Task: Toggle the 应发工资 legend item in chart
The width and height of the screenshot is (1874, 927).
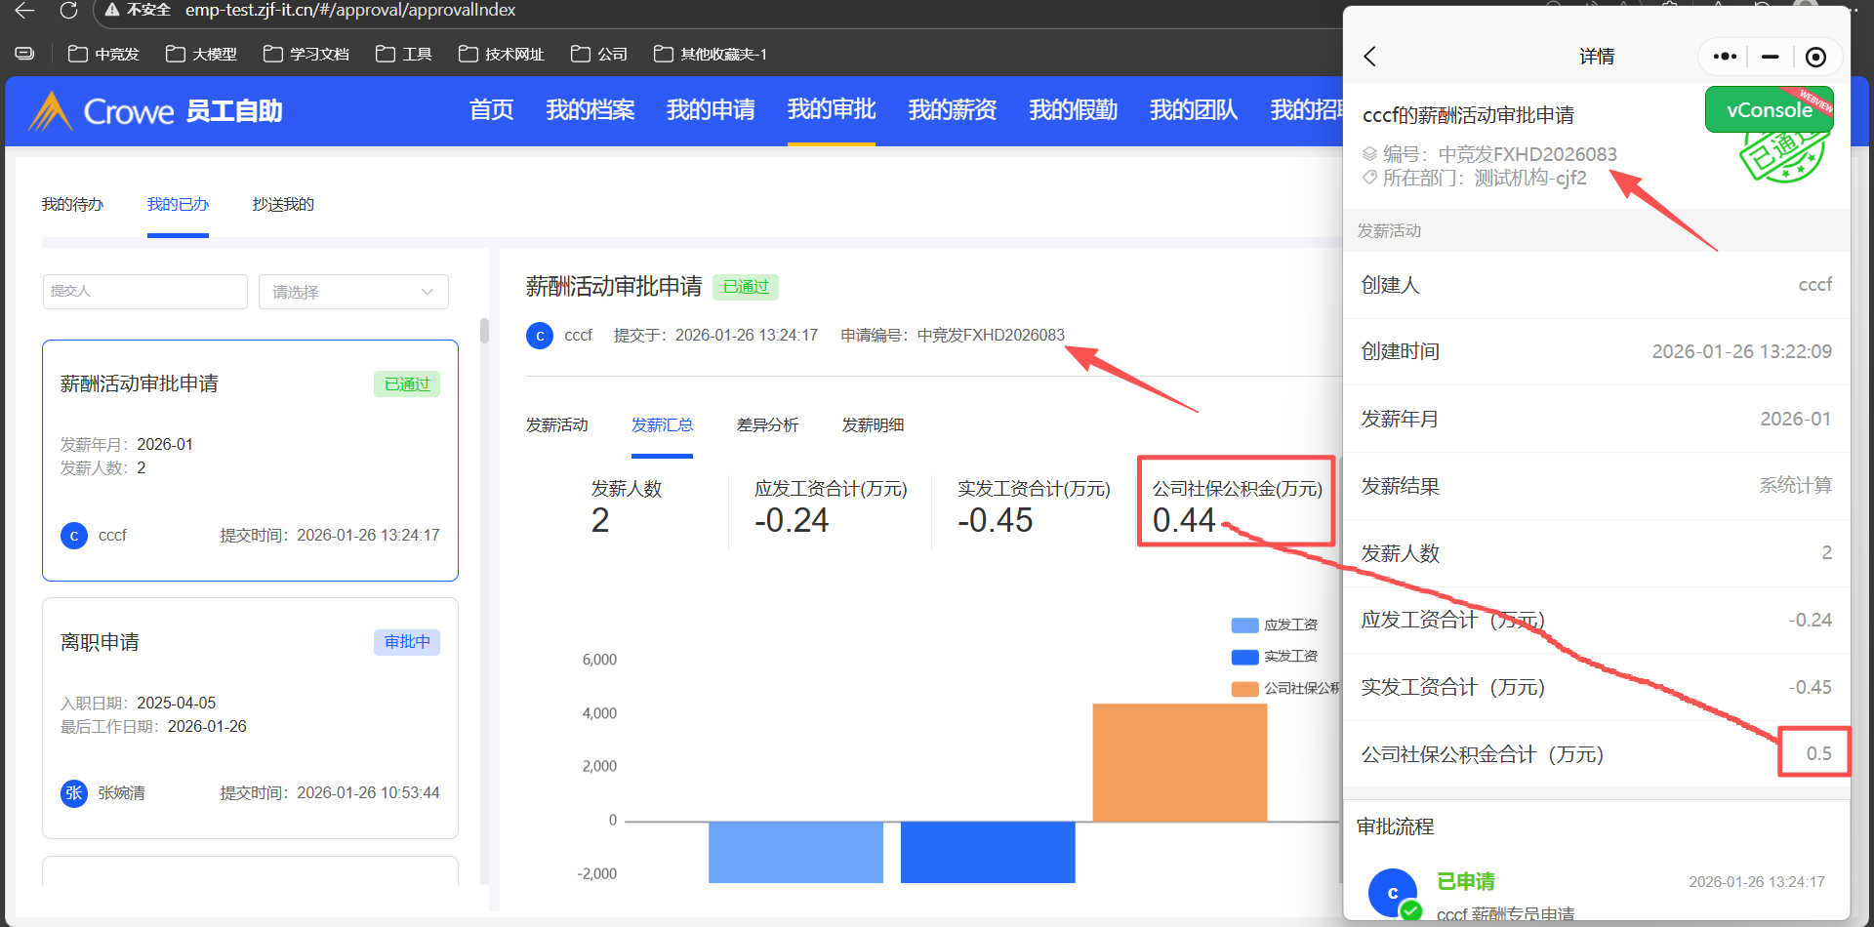Action: click(x=1275, y=625)
